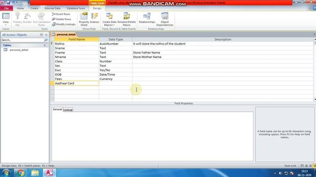Click the Data Type column header

click(116, 39)
